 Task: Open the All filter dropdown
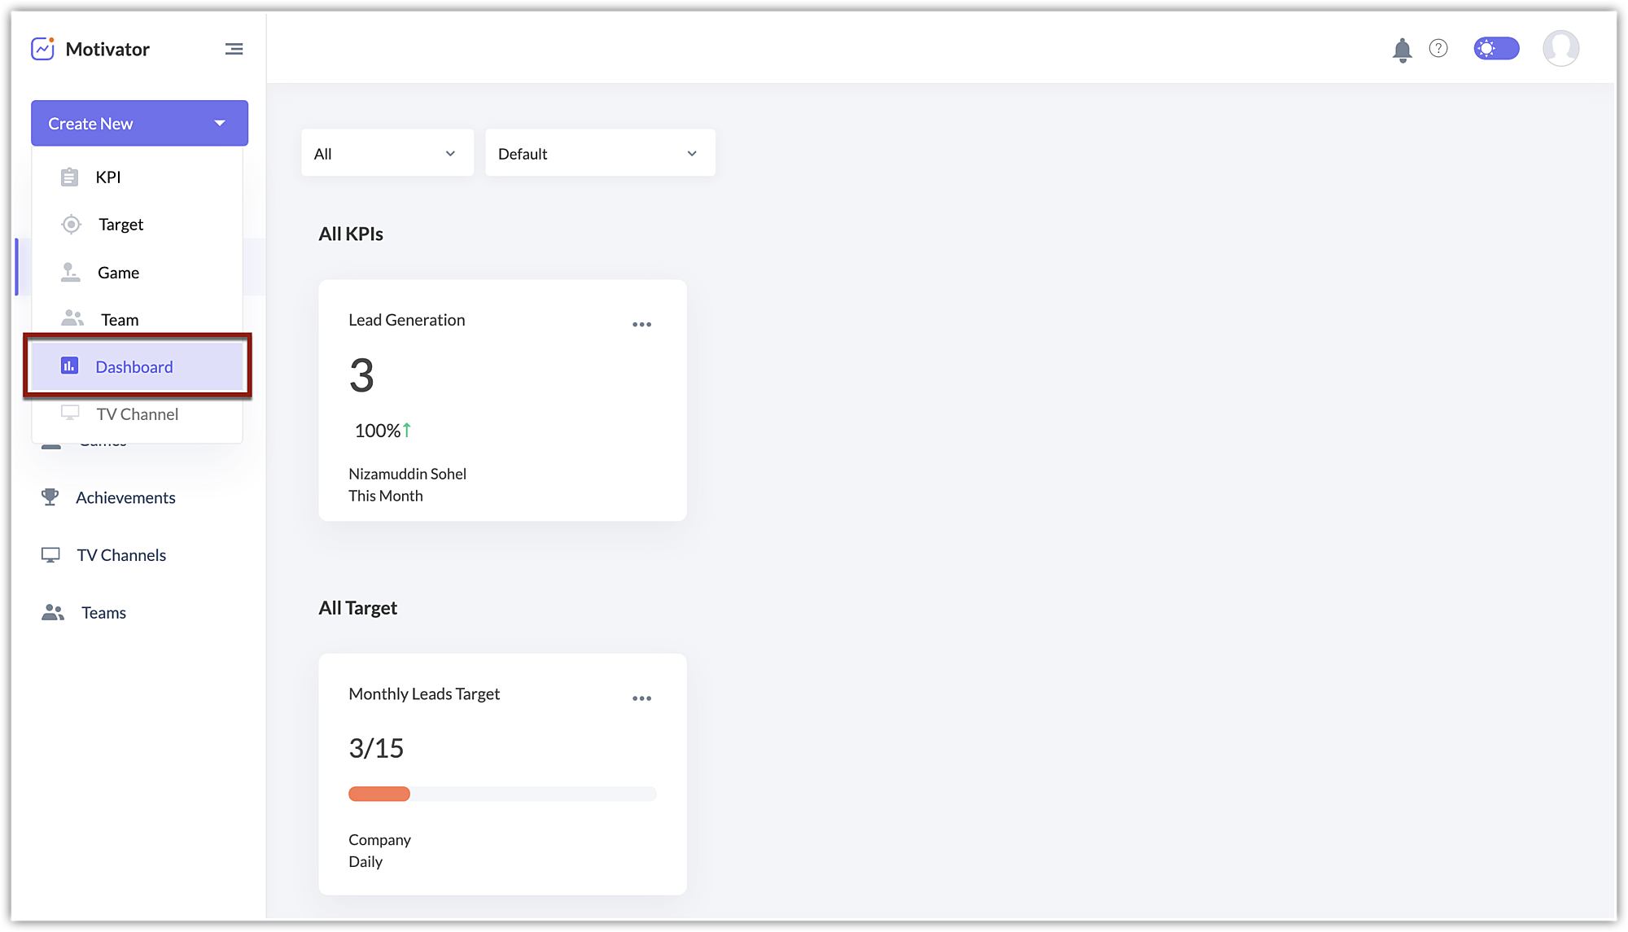tap(387, 153)
